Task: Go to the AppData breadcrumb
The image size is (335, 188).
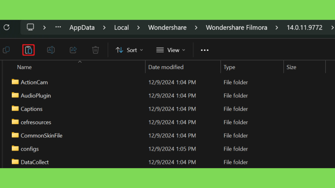Action: coord(82,27)
